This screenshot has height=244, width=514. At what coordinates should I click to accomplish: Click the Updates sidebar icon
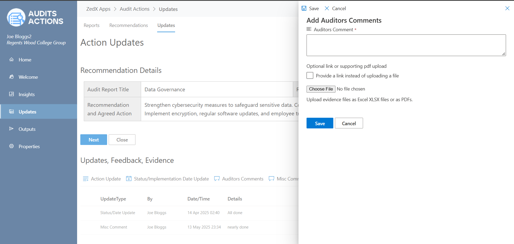coord(12,111)
